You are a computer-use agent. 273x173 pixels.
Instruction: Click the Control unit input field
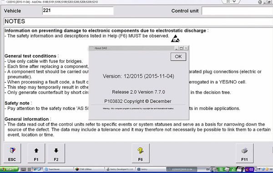(x=237, y=11)
